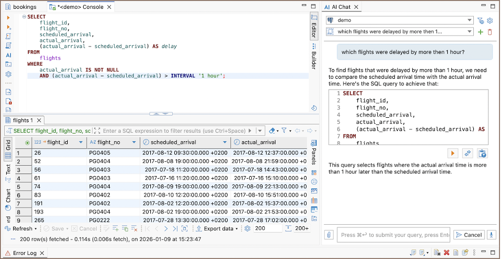Go to next results page arrow
Viewport: 501px width, 259px height.
click(166, 228)
